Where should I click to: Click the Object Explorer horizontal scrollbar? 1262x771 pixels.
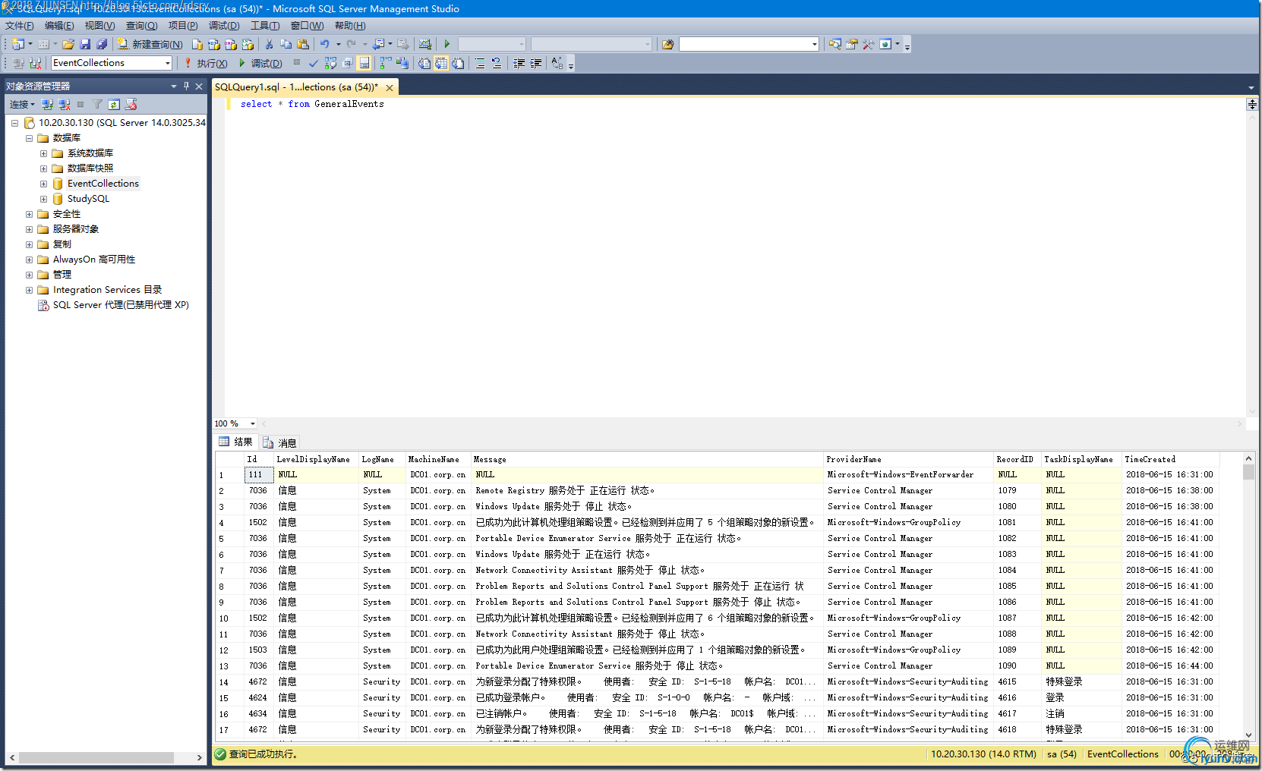pyautogui.click(x=106, y=757)
